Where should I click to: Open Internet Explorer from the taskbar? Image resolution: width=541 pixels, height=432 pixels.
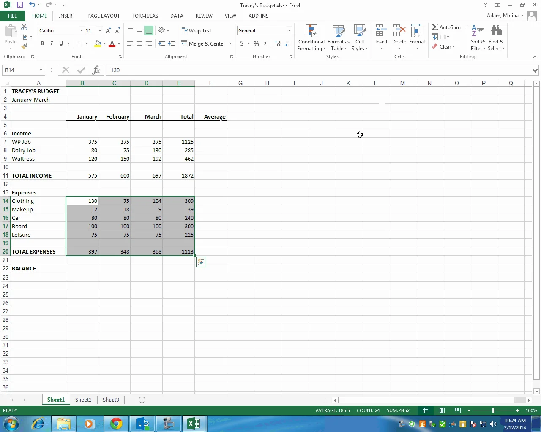(38, 423)
